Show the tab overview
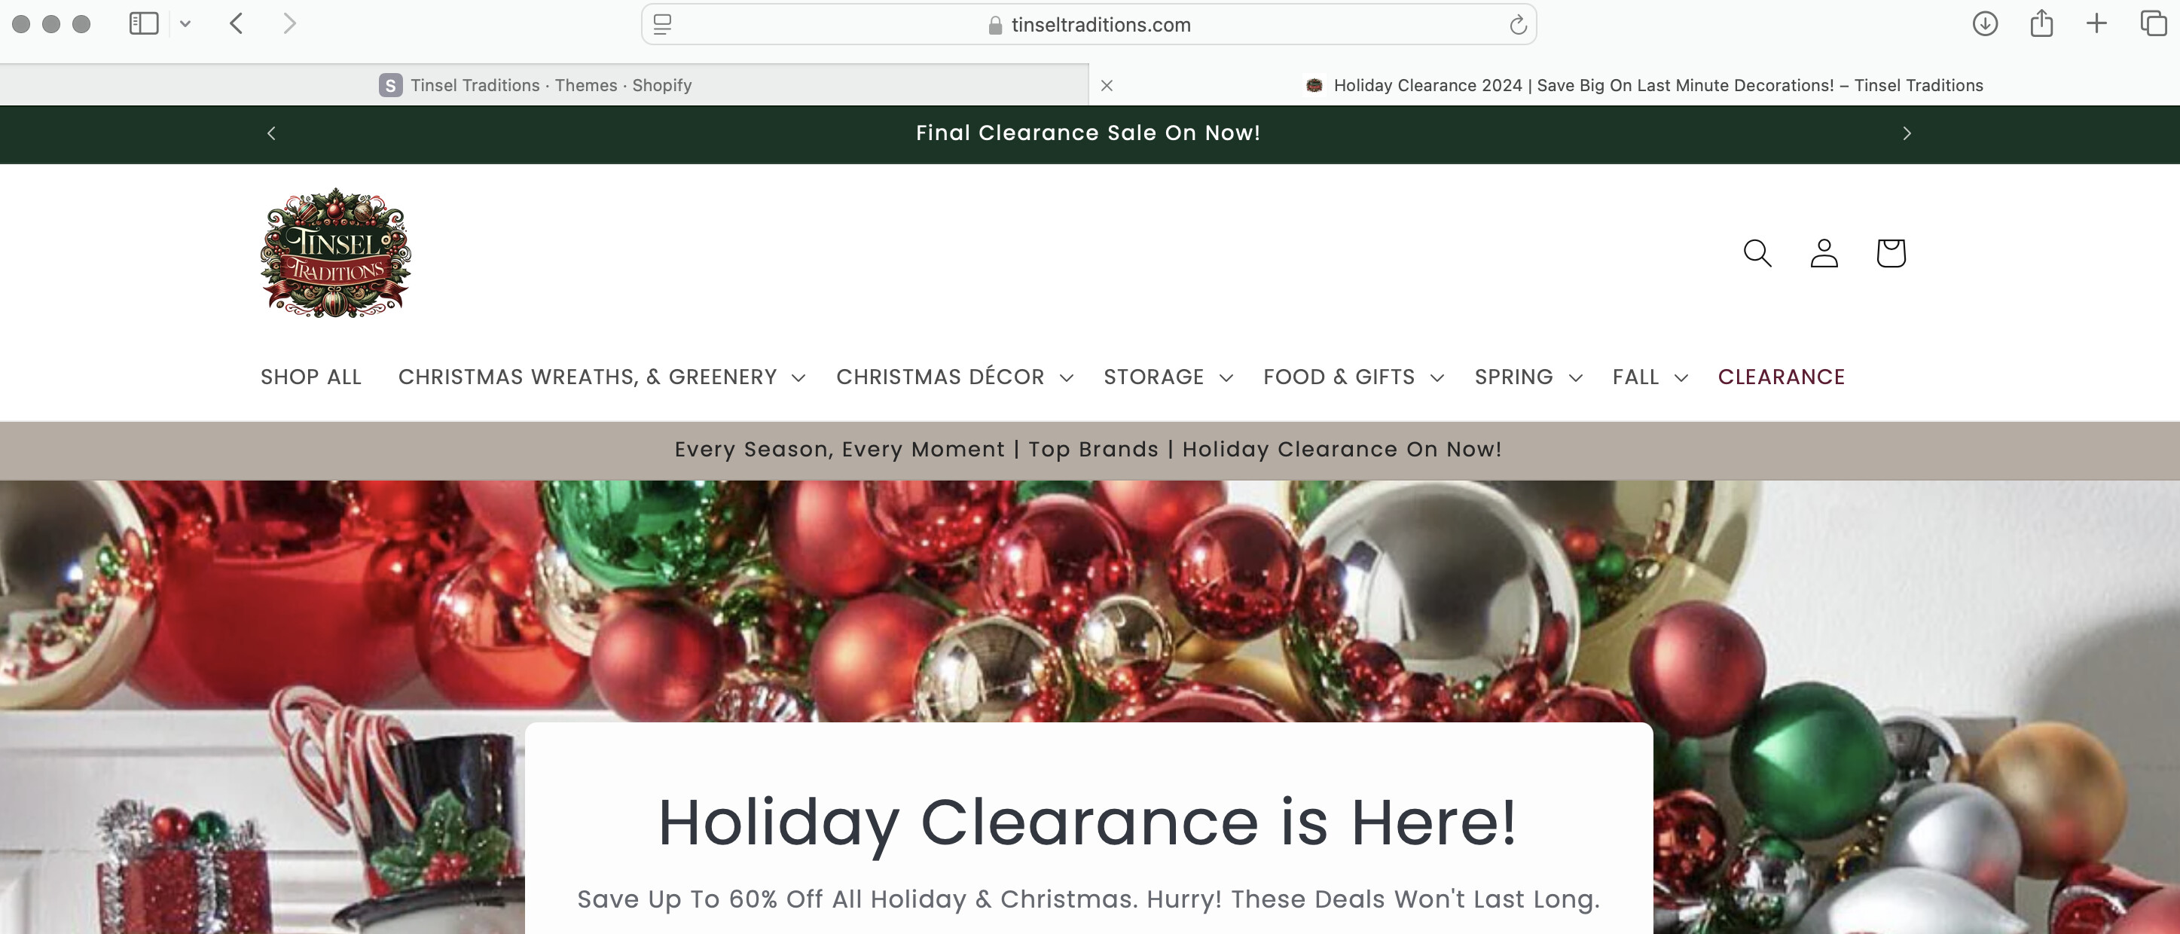This screenshot has width=2180, height=934. pyautogui.click(x=2153, y=23)
